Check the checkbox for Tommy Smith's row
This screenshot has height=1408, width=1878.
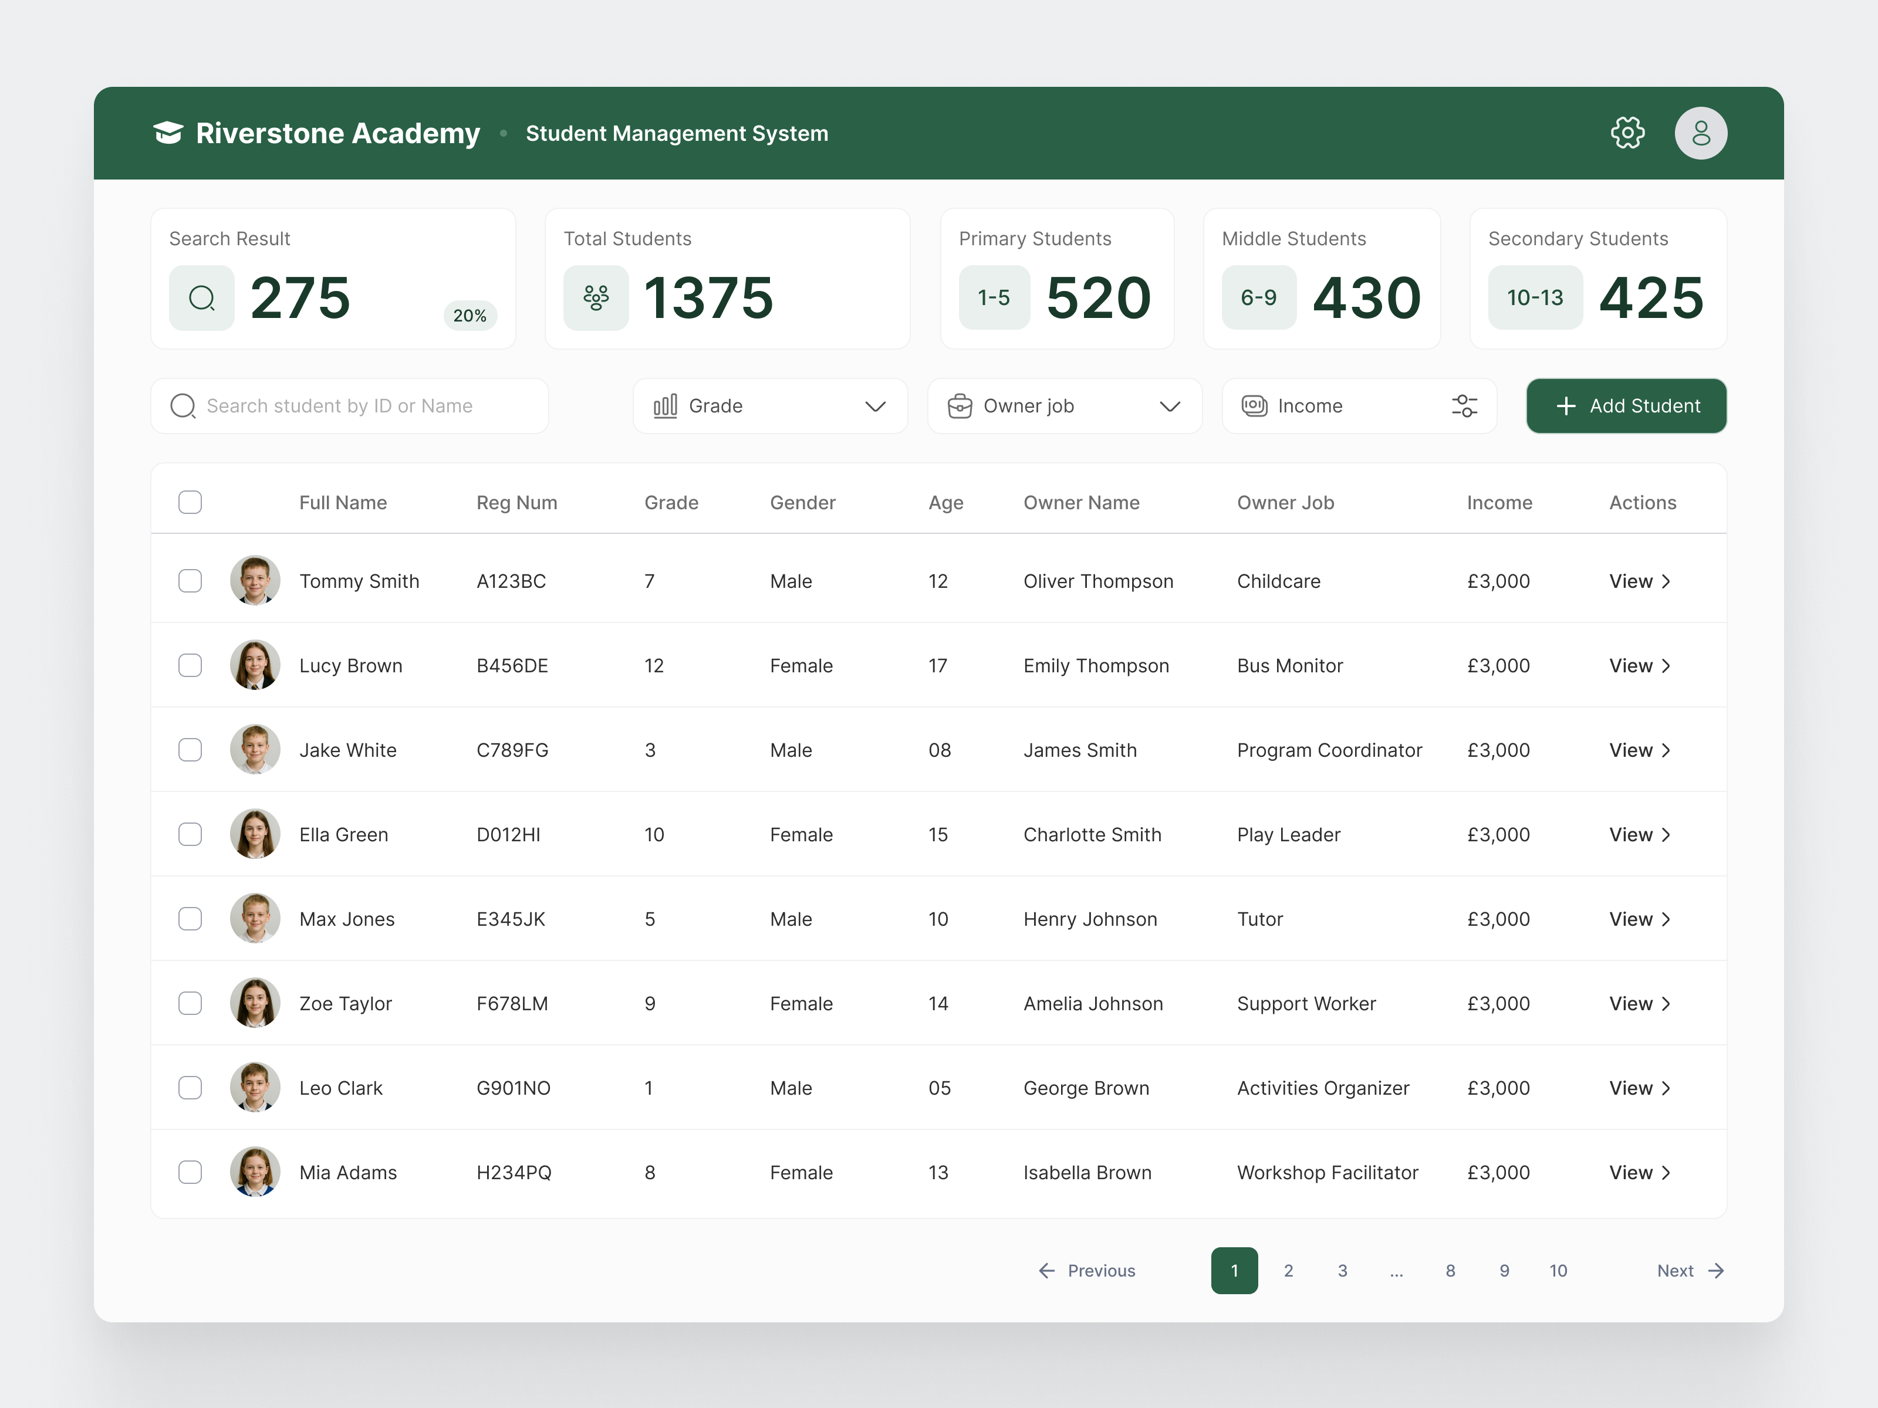pyautogui.click(x=190, y=581)
